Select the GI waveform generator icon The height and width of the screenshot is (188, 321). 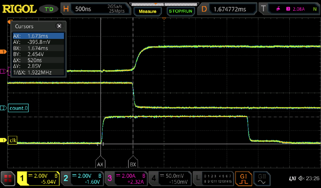[x=244, y=178]
